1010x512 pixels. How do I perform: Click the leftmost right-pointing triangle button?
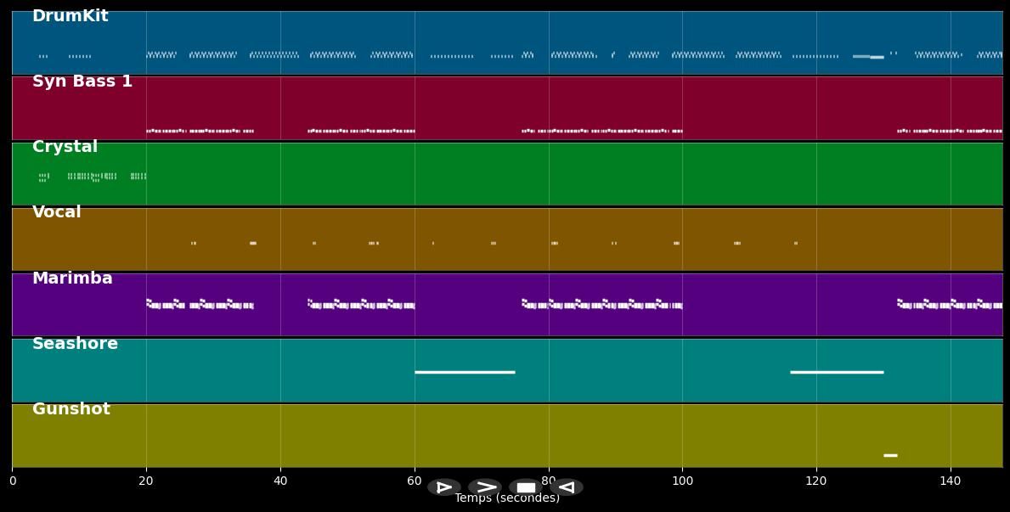coord(443,487)
